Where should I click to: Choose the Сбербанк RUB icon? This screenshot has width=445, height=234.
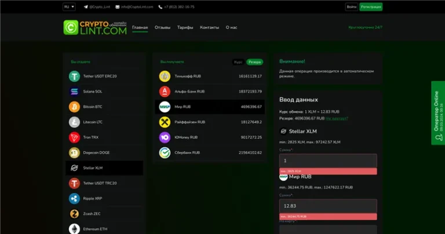coord(165,152)
